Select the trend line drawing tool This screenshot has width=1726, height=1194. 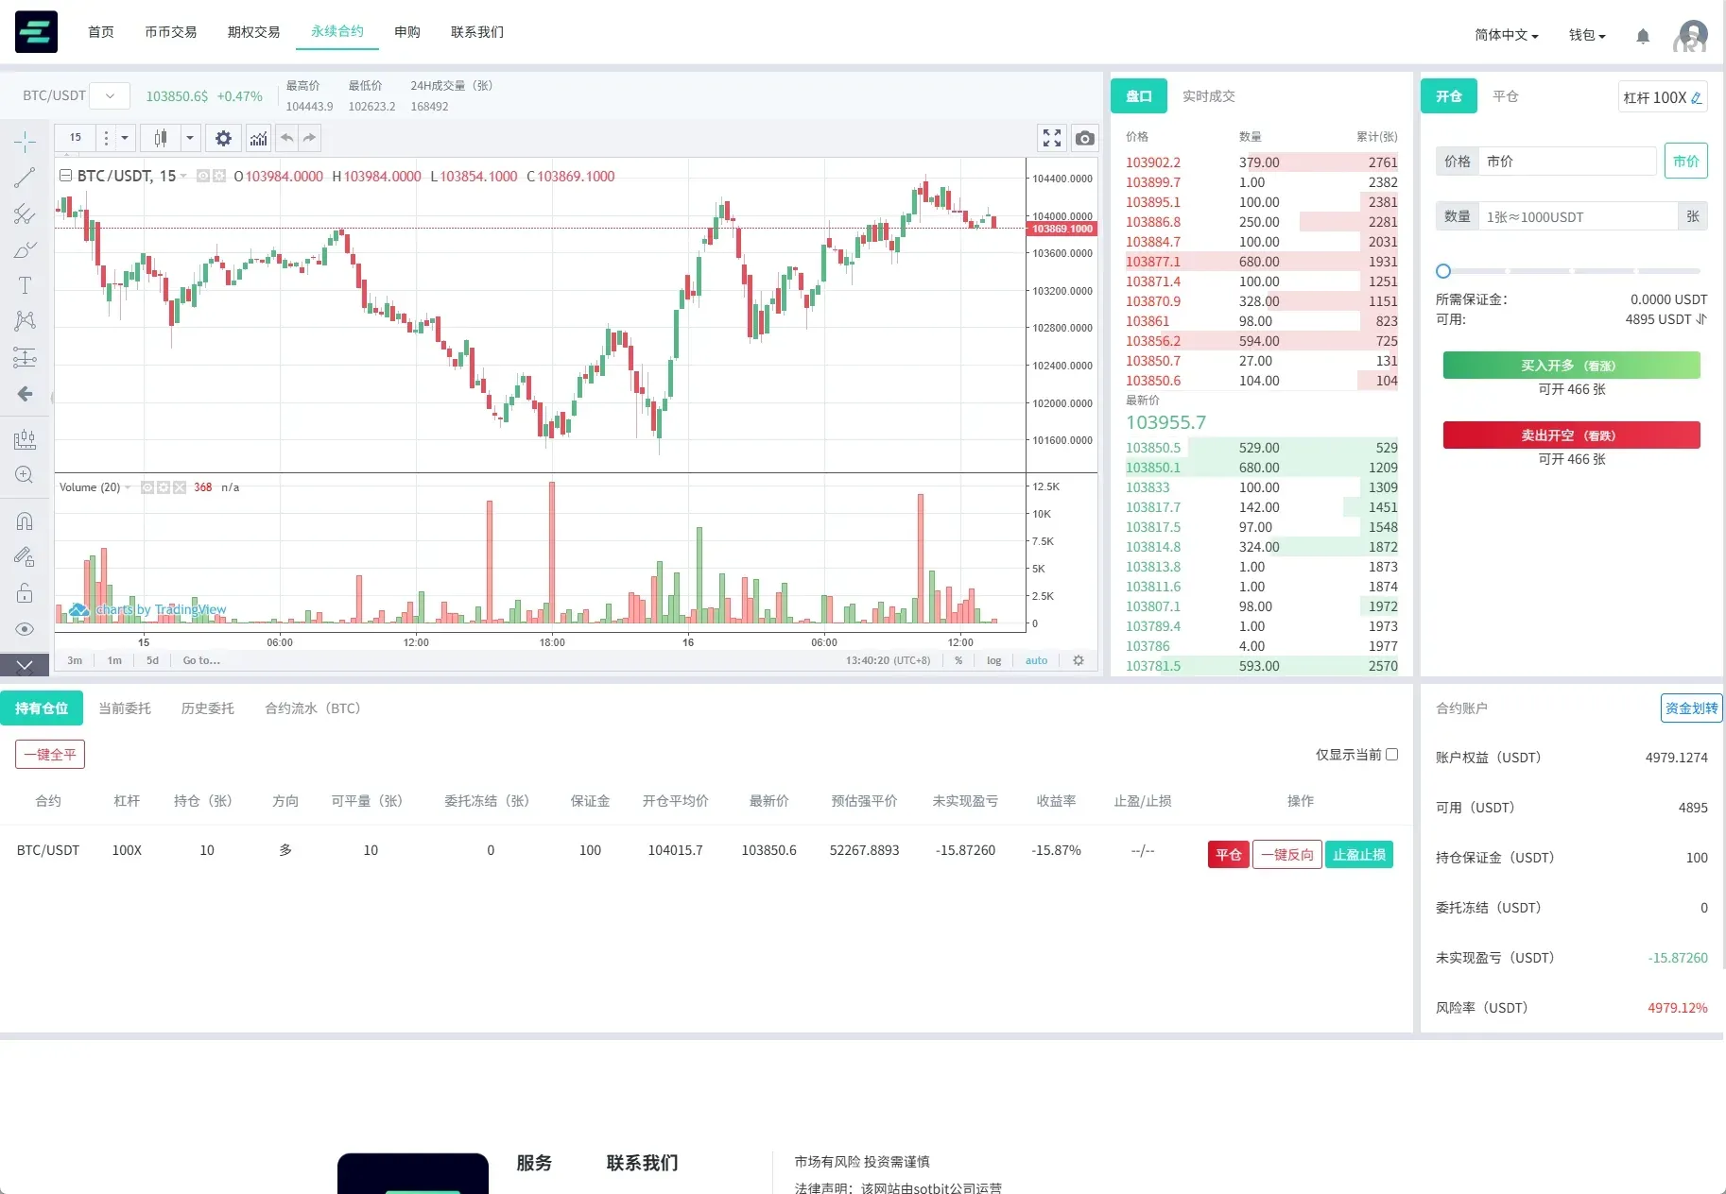click(25, 177)
